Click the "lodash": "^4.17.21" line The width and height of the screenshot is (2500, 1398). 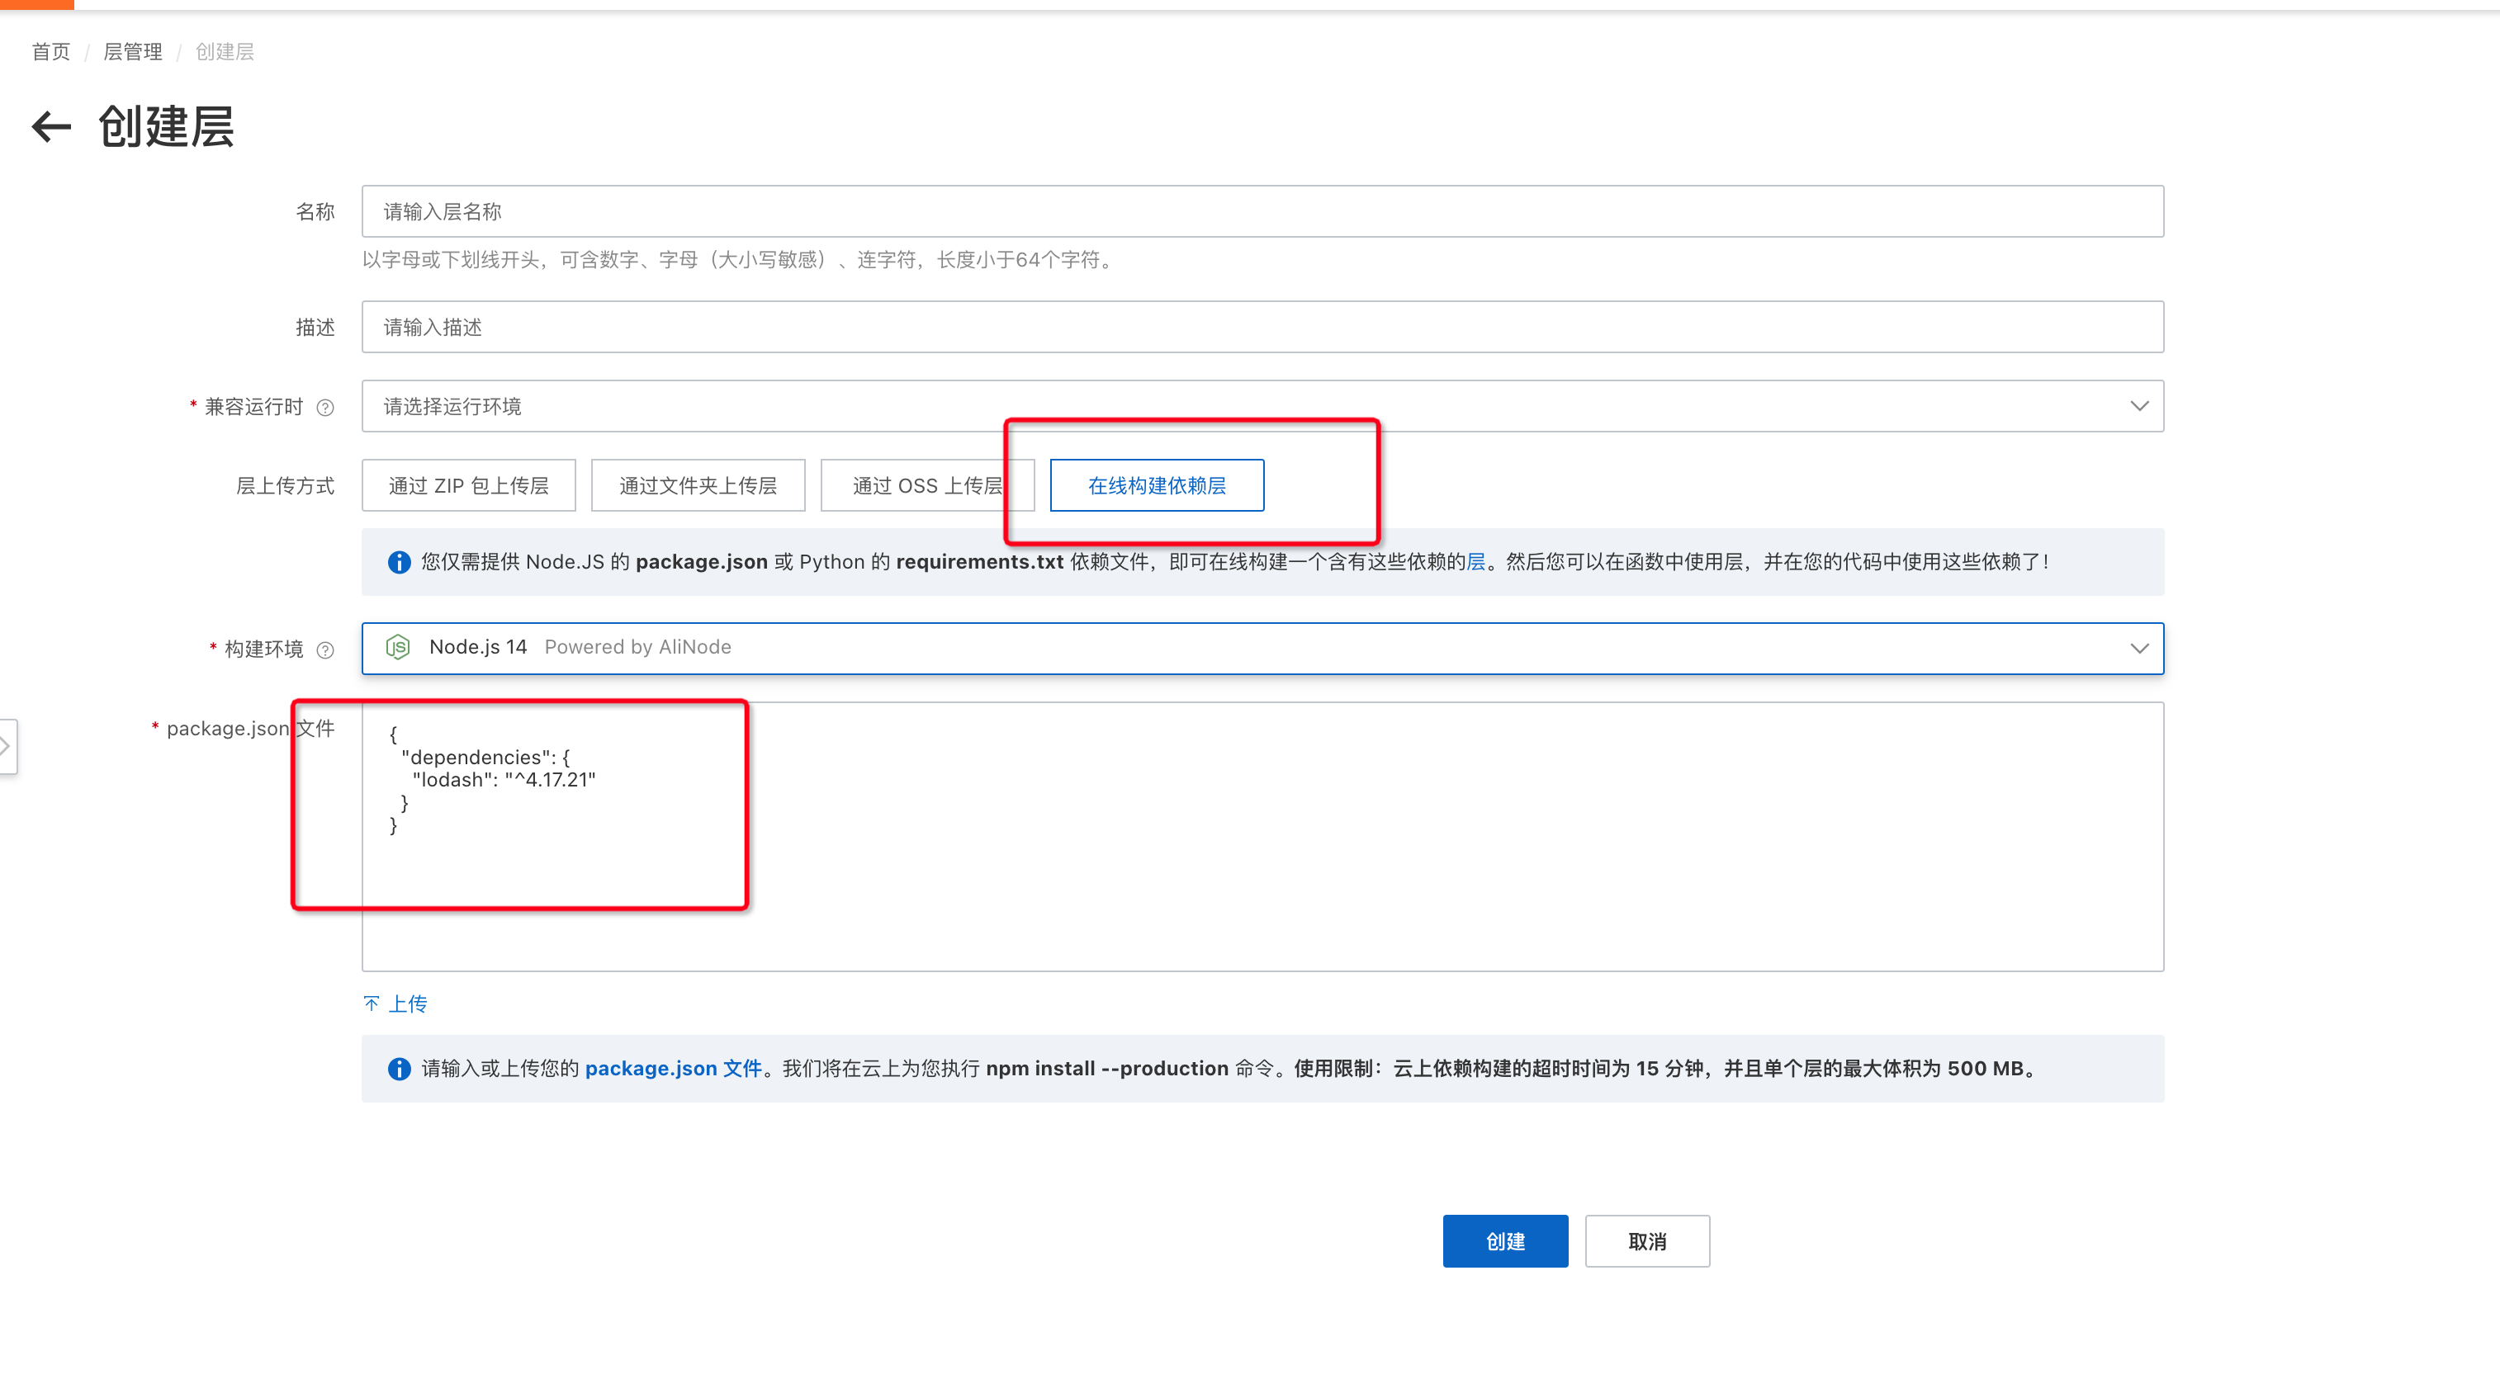pyautogui.click(x=504, y=779)
